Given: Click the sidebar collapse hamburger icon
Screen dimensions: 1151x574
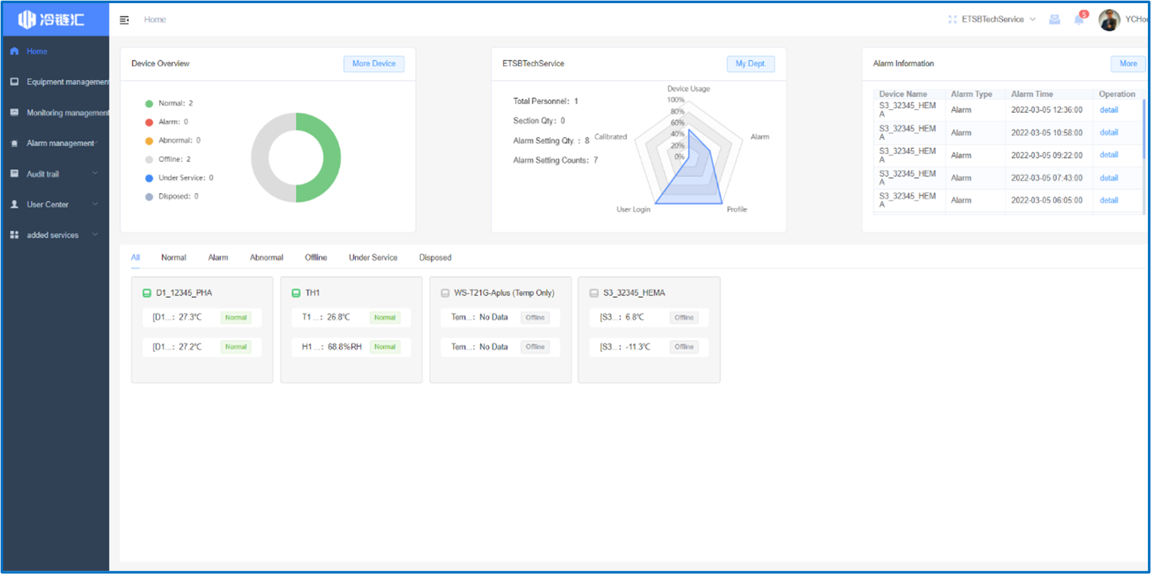Looking at the screenshot, I should click(124, 20).
